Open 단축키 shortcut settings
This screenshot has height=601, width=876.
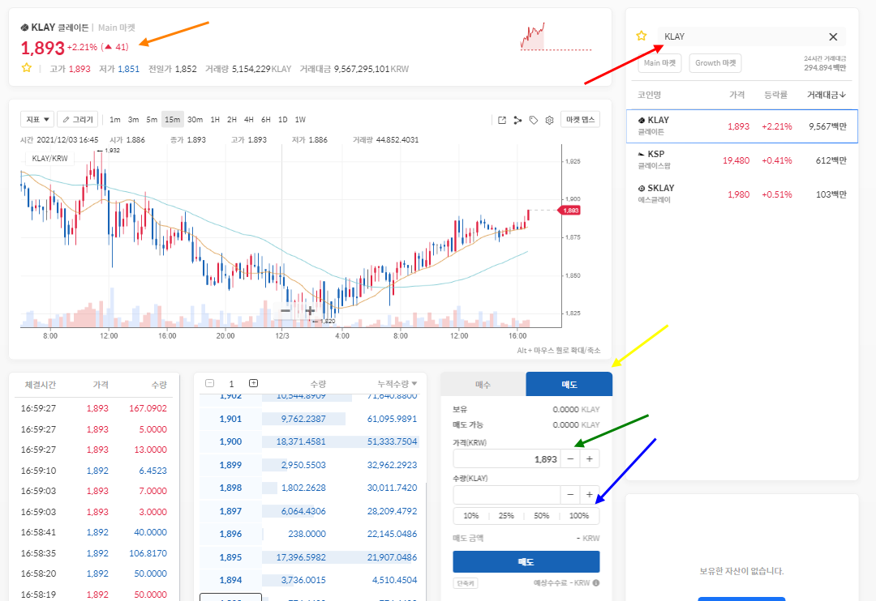466,583
